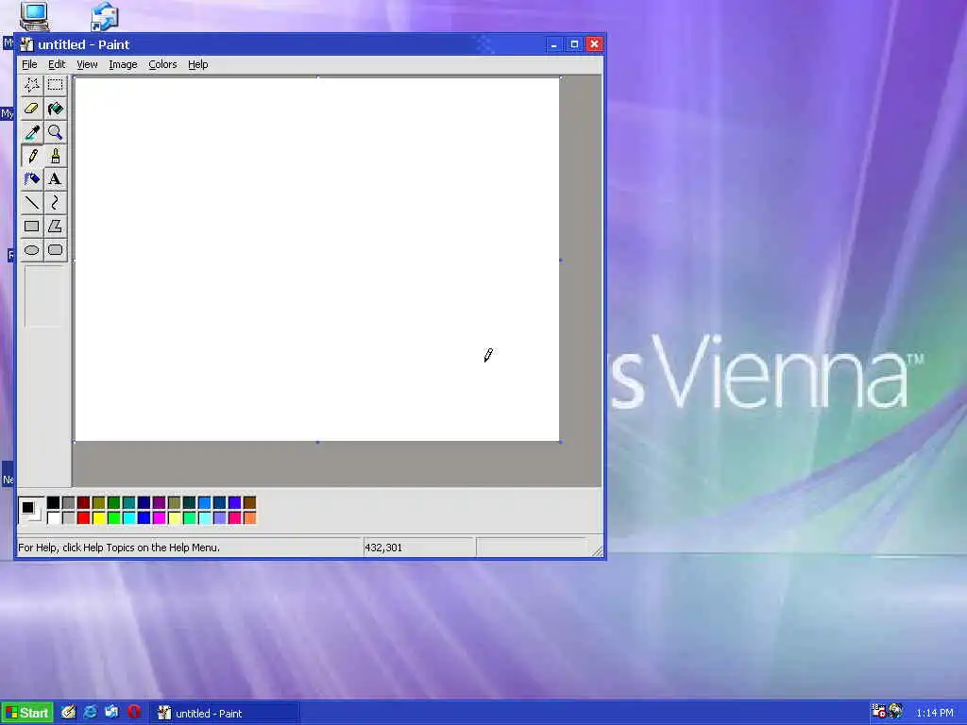This screenshot has width=967, height=725.
Task: Pick the Fill With Color bucket tool
Action: [56, 109]
